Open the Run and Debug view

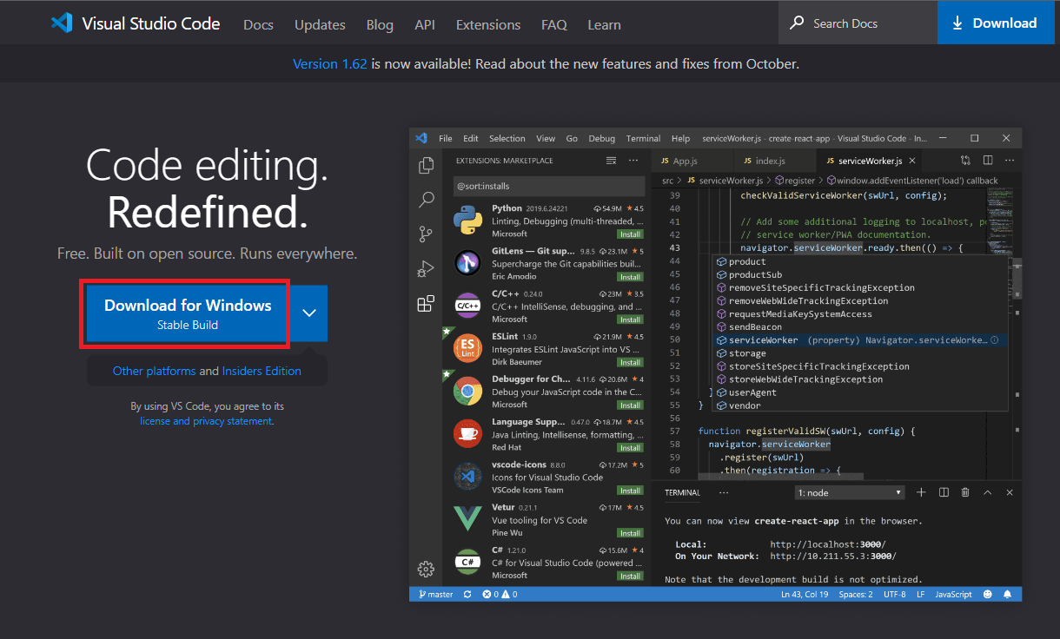426,268
